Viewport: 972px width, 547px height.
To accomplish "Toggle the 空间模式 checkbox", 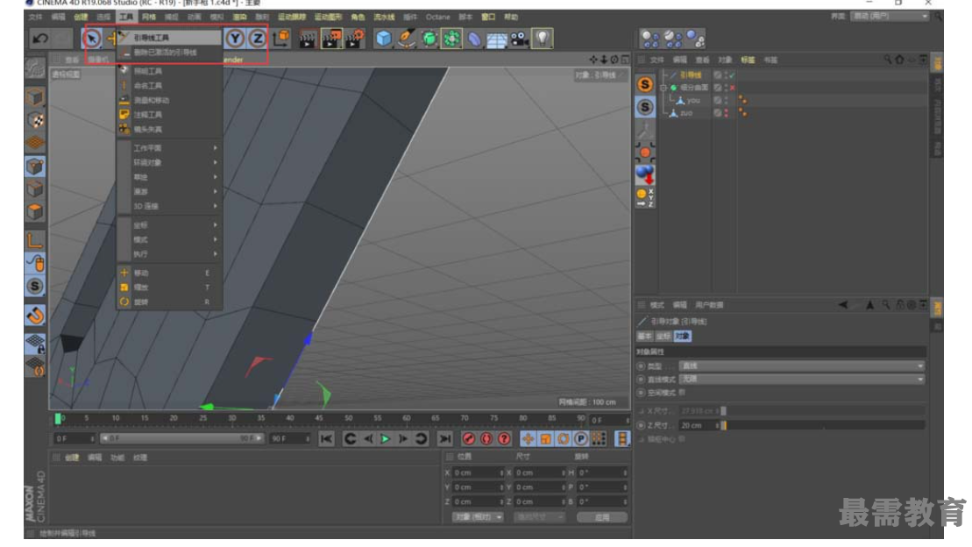I will pyautogui.click(x=682, y=393).
